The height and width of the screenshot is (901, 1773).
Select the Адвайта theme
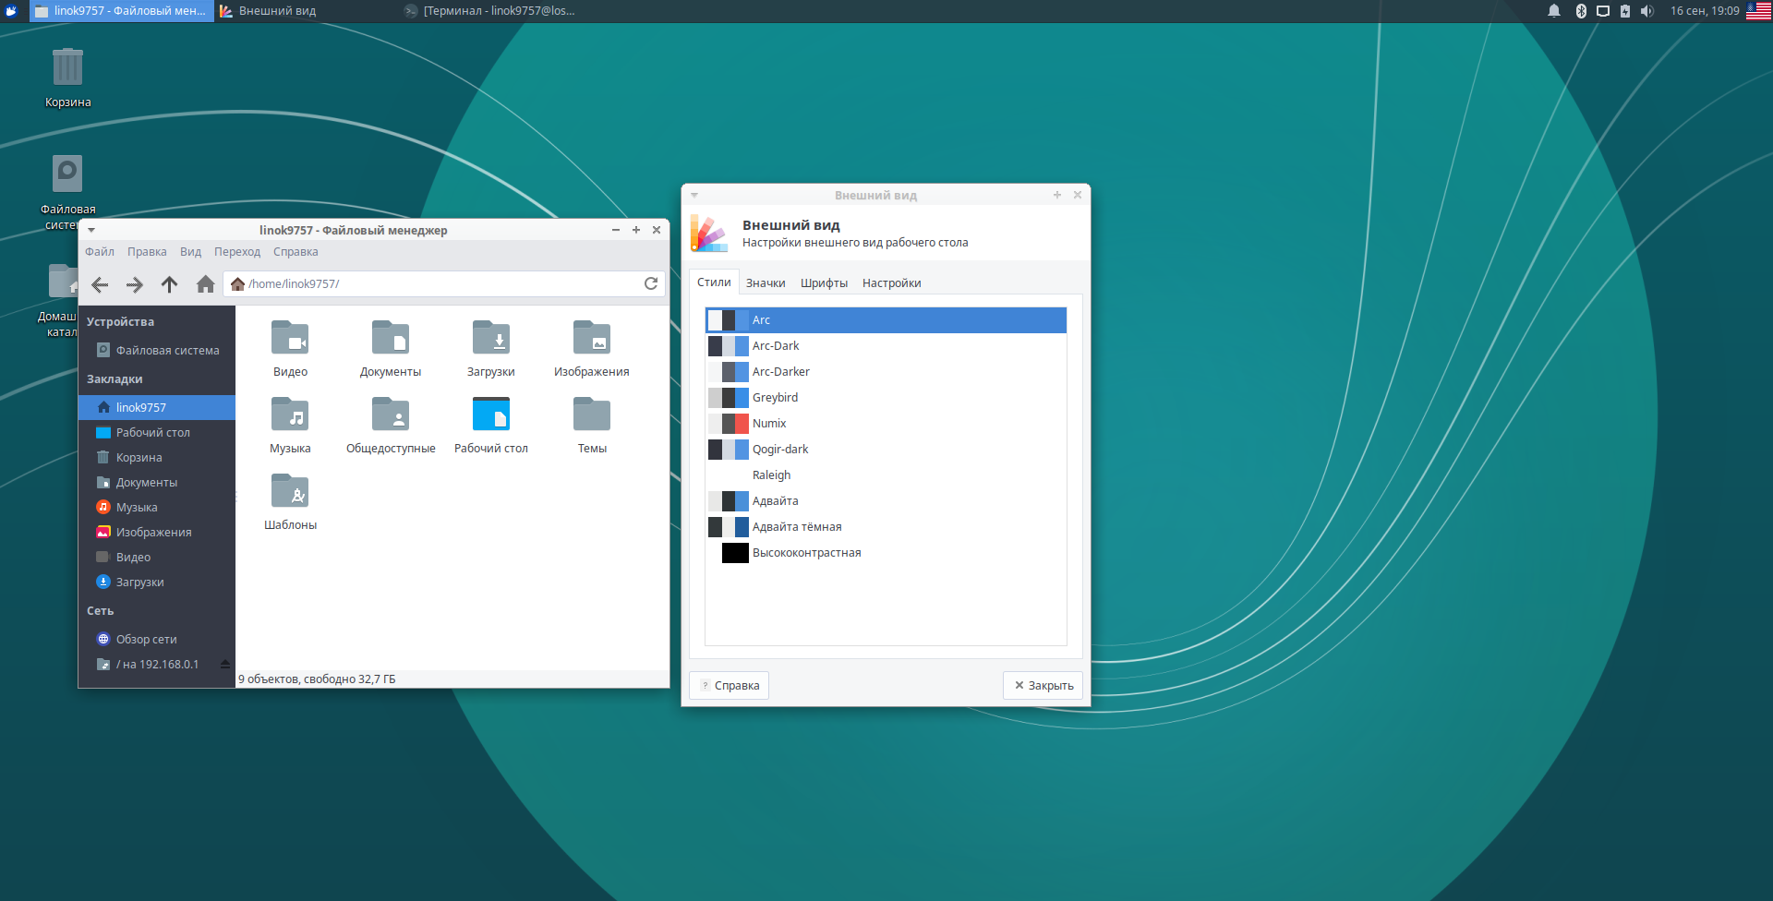pos(886,501)
